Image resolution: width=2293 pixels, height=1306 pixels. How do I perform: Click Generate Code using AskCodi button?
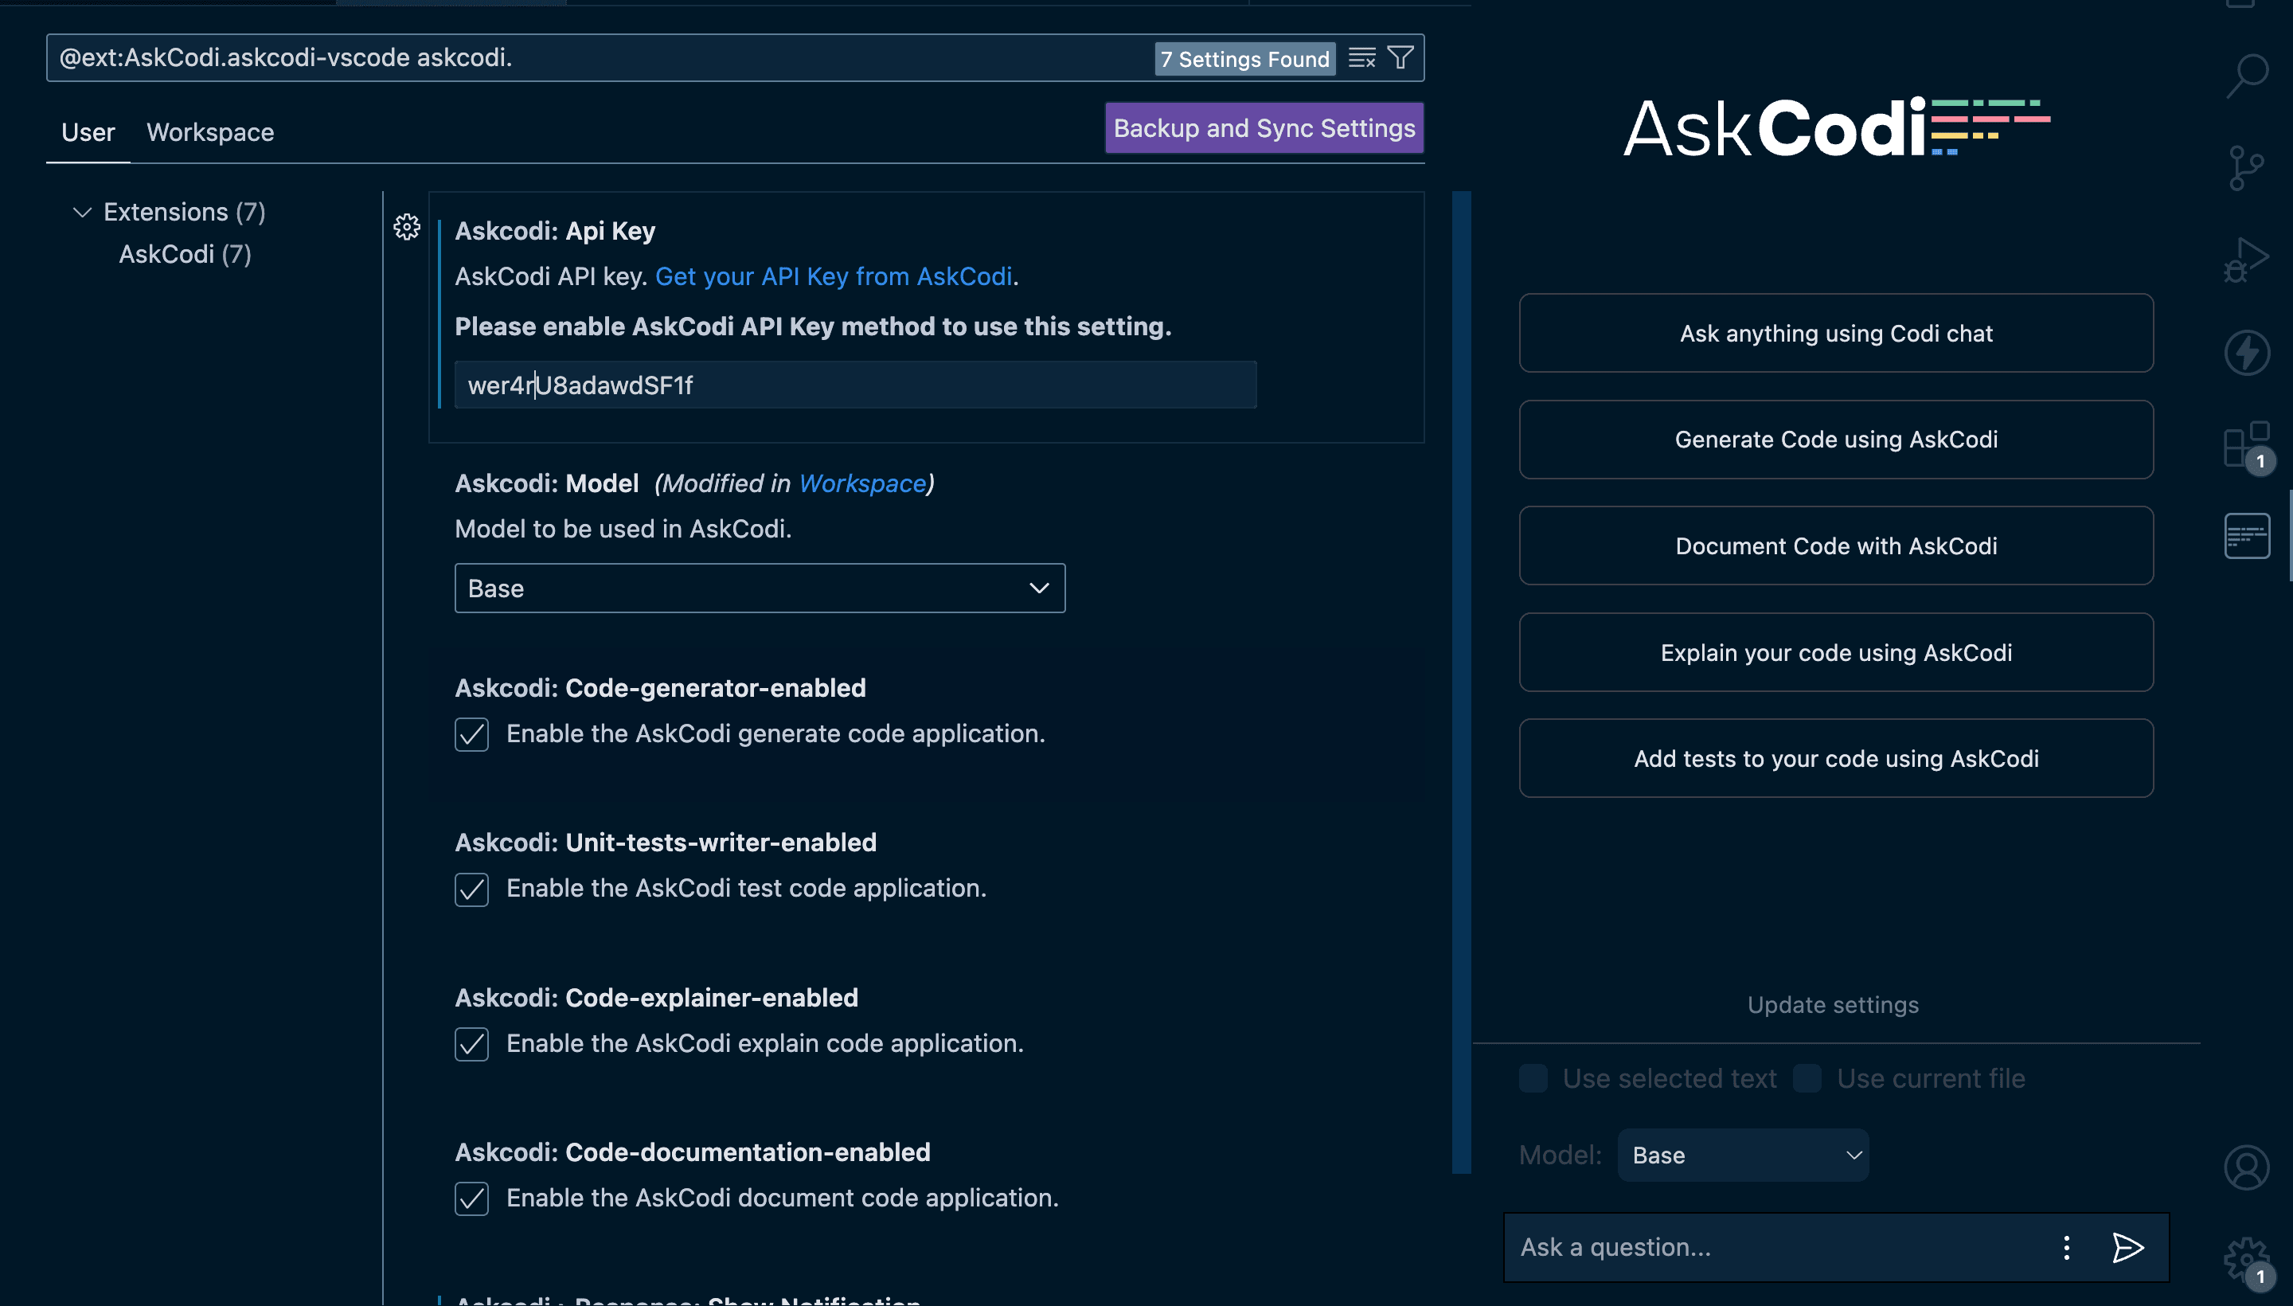click(1836, 440)
